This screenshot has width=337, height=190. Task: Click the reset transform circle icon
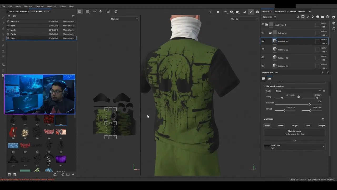tap(116, 11)
